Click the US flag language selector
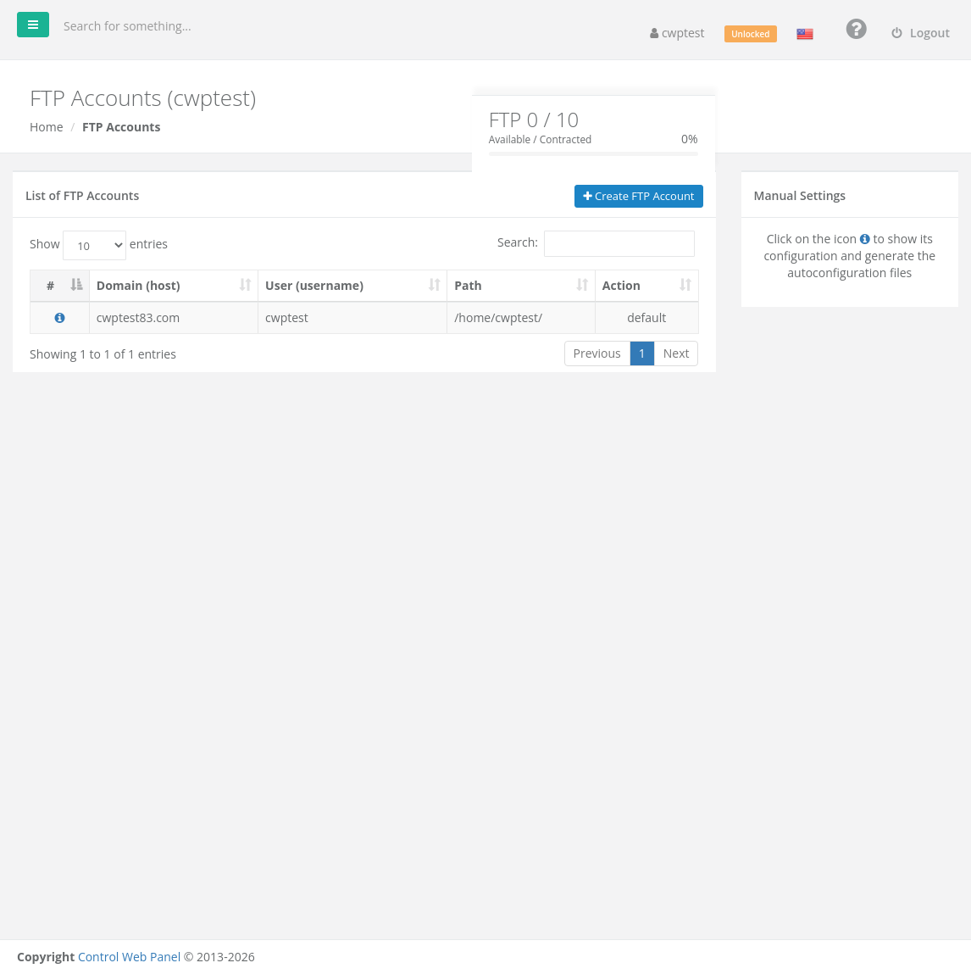This screenshot has width=971, height=974. (805, 34)
